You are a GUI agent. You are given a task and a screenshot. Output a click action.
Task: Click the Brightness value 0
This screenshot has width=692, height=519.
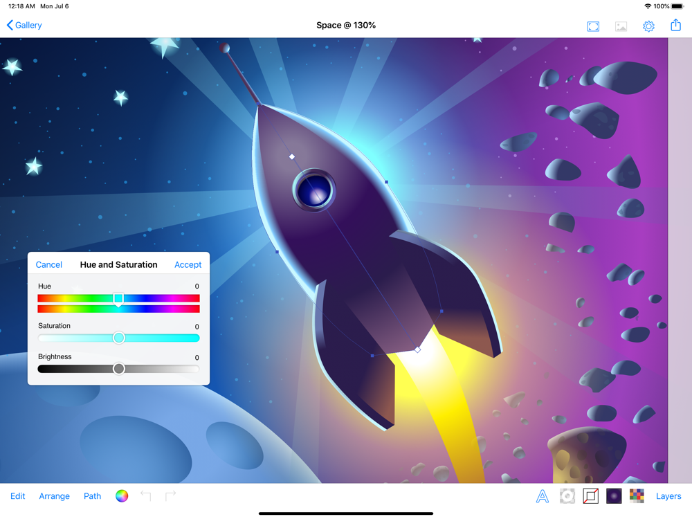(x=197, y=358)
